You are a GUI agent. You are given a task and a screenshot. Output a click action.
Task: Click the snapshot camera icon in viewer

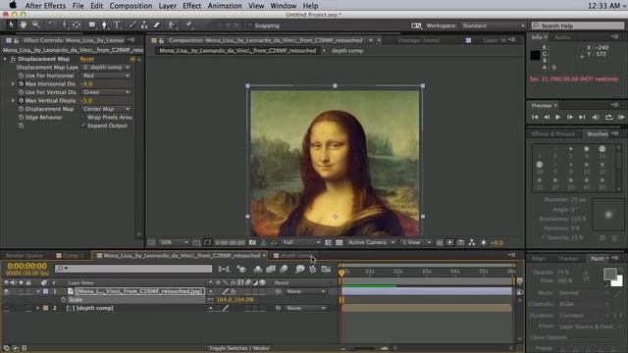click(x=252, y=242)
